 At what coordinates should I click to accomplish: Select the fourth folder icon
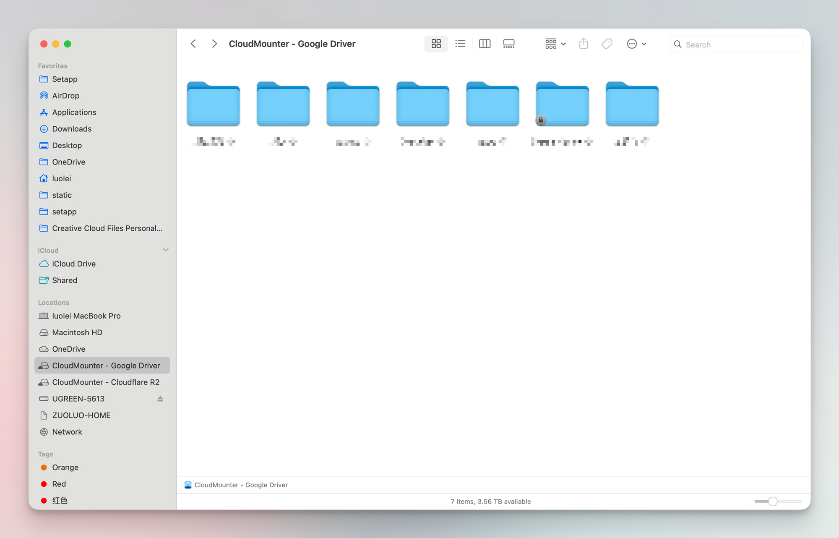[x=423, y=104]
